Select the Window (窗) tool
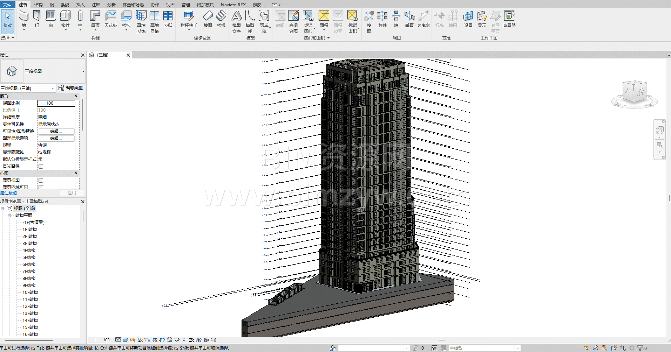671x352 pixels. pos(51,19)
